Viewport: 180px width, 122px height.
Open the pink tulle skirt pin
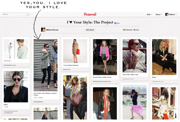click(x=134, y=102)
